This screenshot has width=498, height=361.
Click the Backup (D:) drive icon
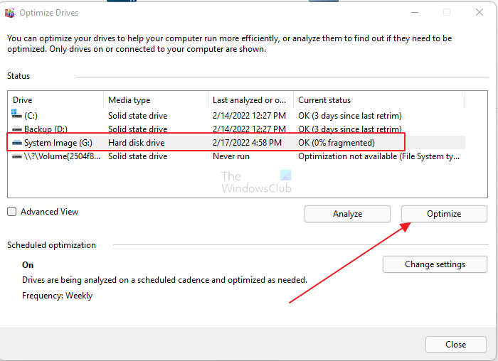(17, 129)
